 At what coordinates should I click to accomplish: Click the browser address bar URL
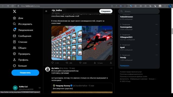coord(30,6)
